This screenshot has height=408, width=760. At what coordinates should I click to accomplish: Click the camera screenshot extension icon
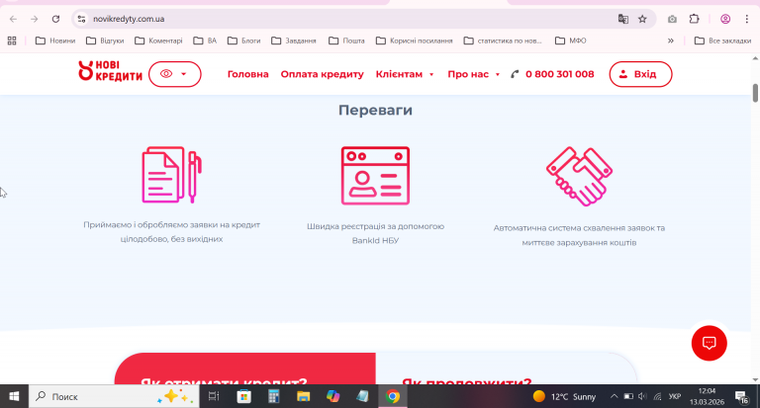click(672, 19)
